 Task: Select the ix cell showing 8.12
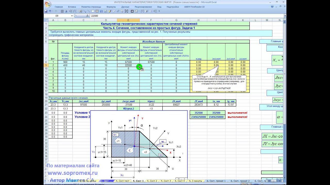(x=216, y=105)
